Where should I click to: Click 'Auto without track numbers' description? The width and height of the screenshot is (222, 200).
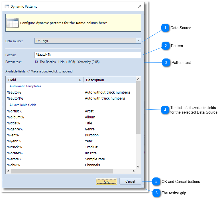pyautogui.click(x=107, y=92)
